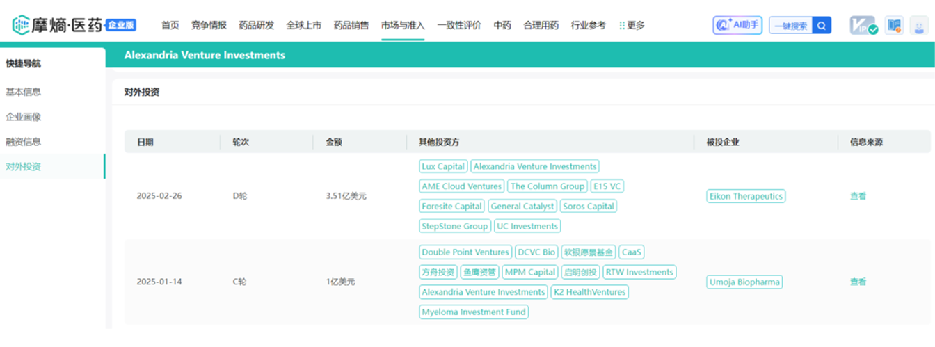Viewport: 935px width, 347px height.
Task: Click the StepStone Group tag
Action: coord(455,226)
